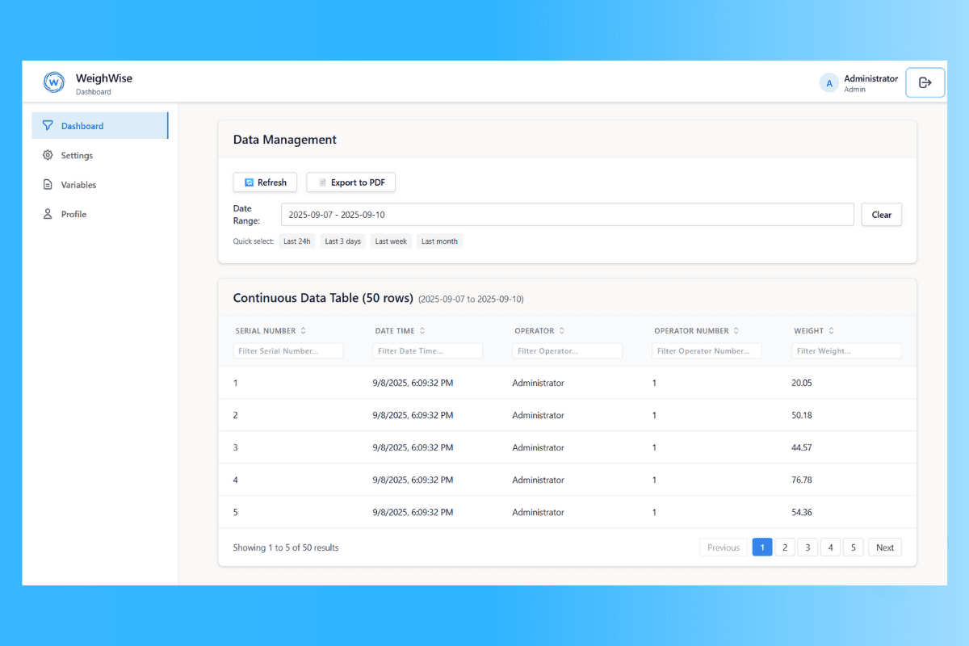This screenshot has height=646, width=969.
Task: Apply the Last week quick select filter
Action: (x=391, y=241)
